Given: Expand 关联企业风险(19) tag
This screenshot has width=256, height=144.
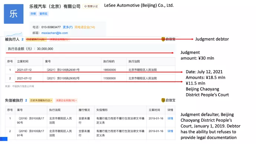Looking at the screenshot, I should pos(66,101).
